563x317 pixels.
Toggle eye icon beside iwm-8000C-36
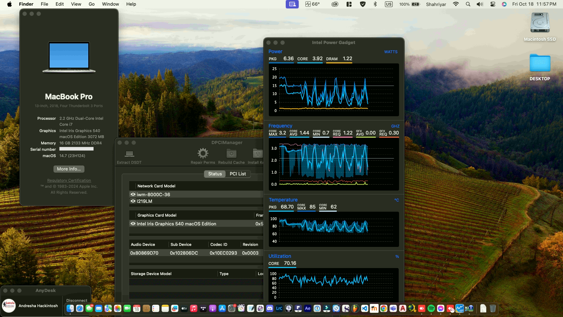133,194
